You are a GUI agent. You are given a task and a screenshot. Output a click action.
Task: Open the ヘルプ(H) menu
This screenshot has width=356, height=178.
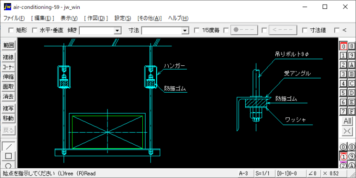click(x=178, y=19)
